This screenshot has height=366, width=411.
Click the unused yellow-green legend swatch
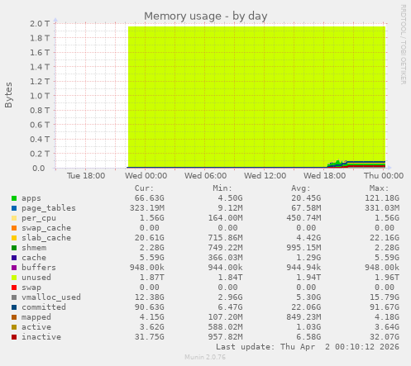click(14, 278)
